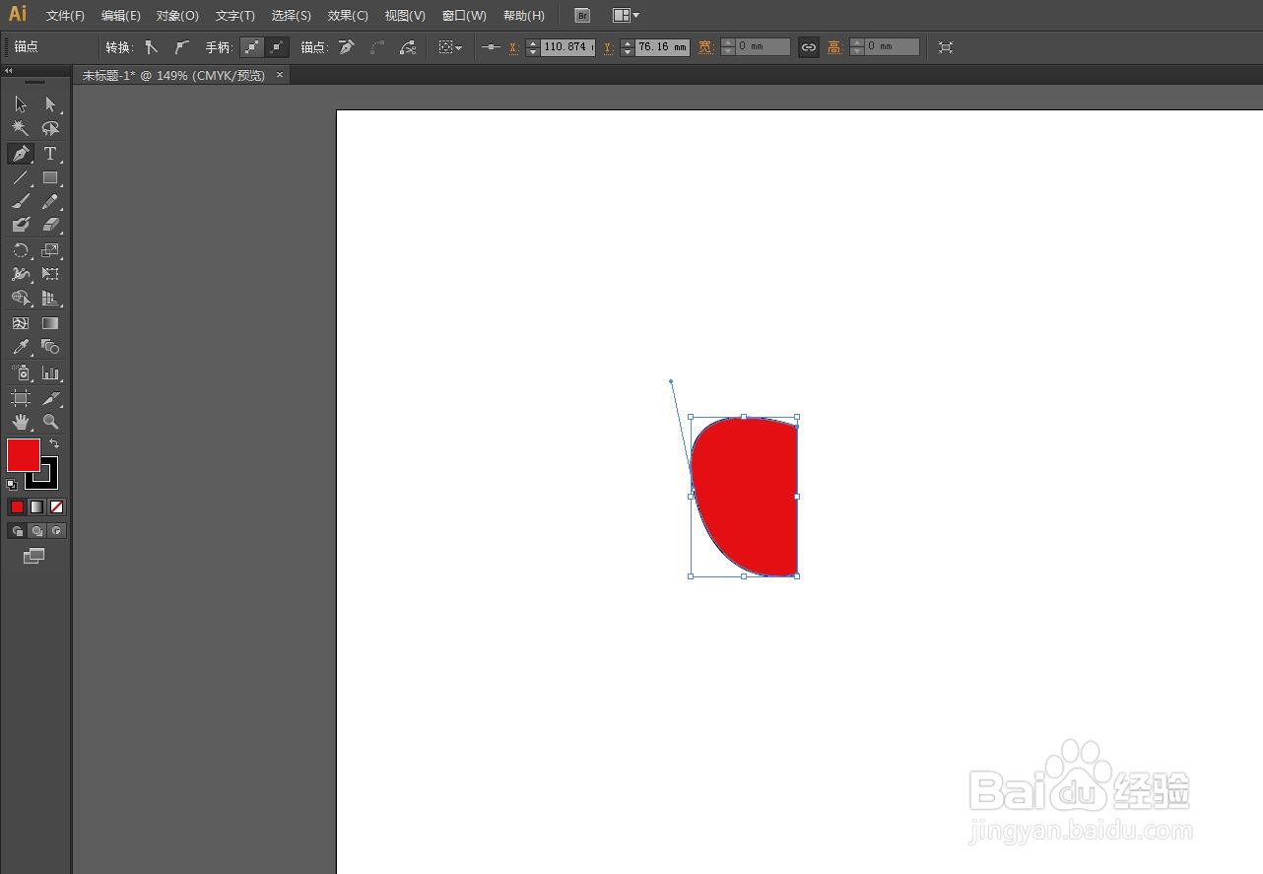Select the Eyedropper tool

pos(21,347)
